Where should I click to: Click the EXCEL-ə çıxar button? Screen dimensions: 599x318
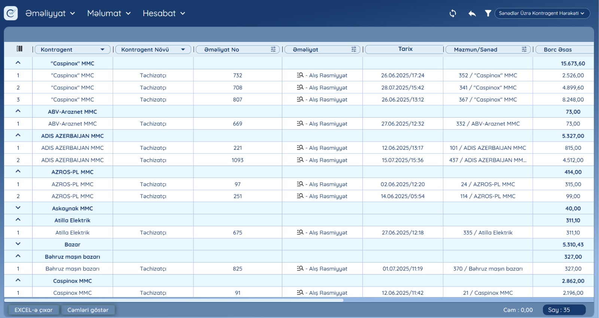33,310
